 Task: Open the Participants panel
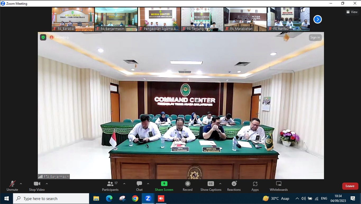pyautogui.click(x=110, y=186)
